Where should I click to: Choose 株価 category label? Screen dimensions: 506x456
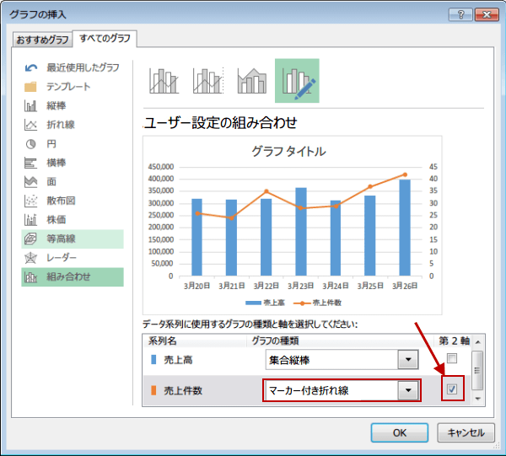57,220
